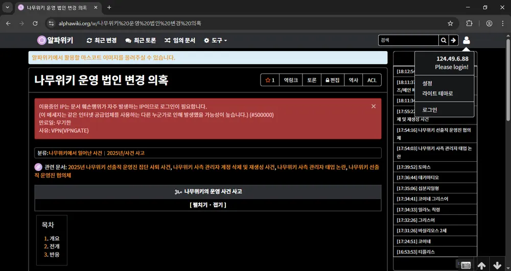511x271 pixels.
Task: Open [17:24:51] 코이네 entry
Action: click(x=435, y=241)
